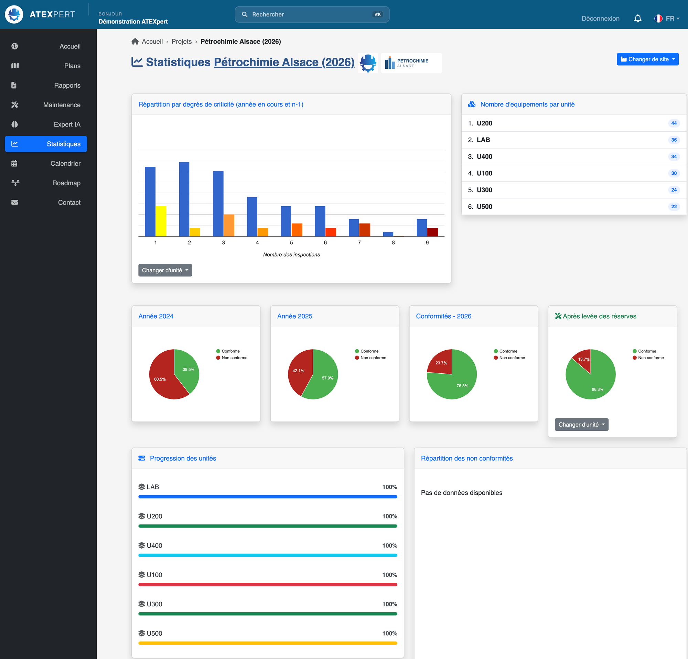Click the U400 equipment row

pos(573,156)
